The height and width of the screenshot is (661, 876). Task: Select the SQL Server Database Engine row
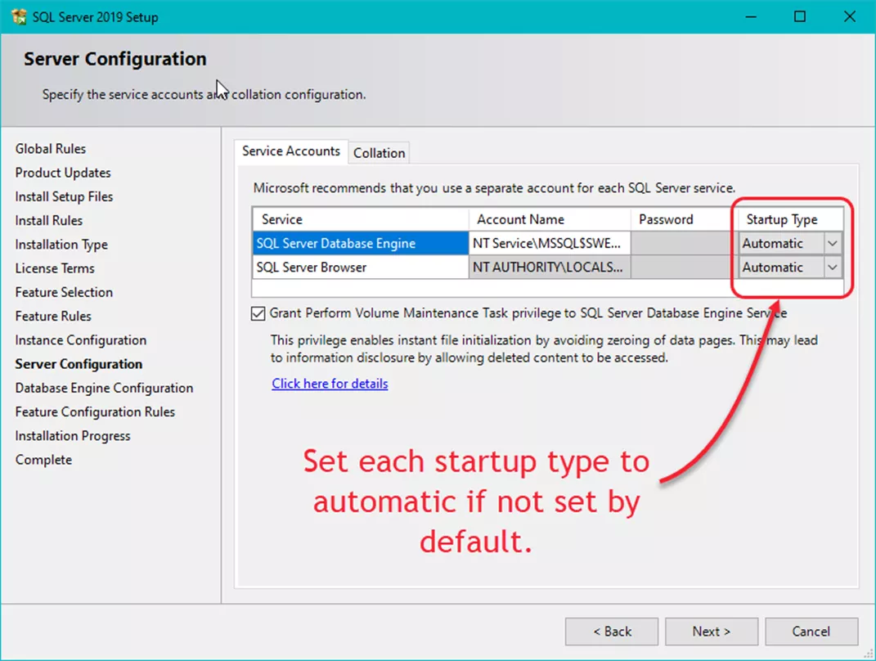(361, 244)
